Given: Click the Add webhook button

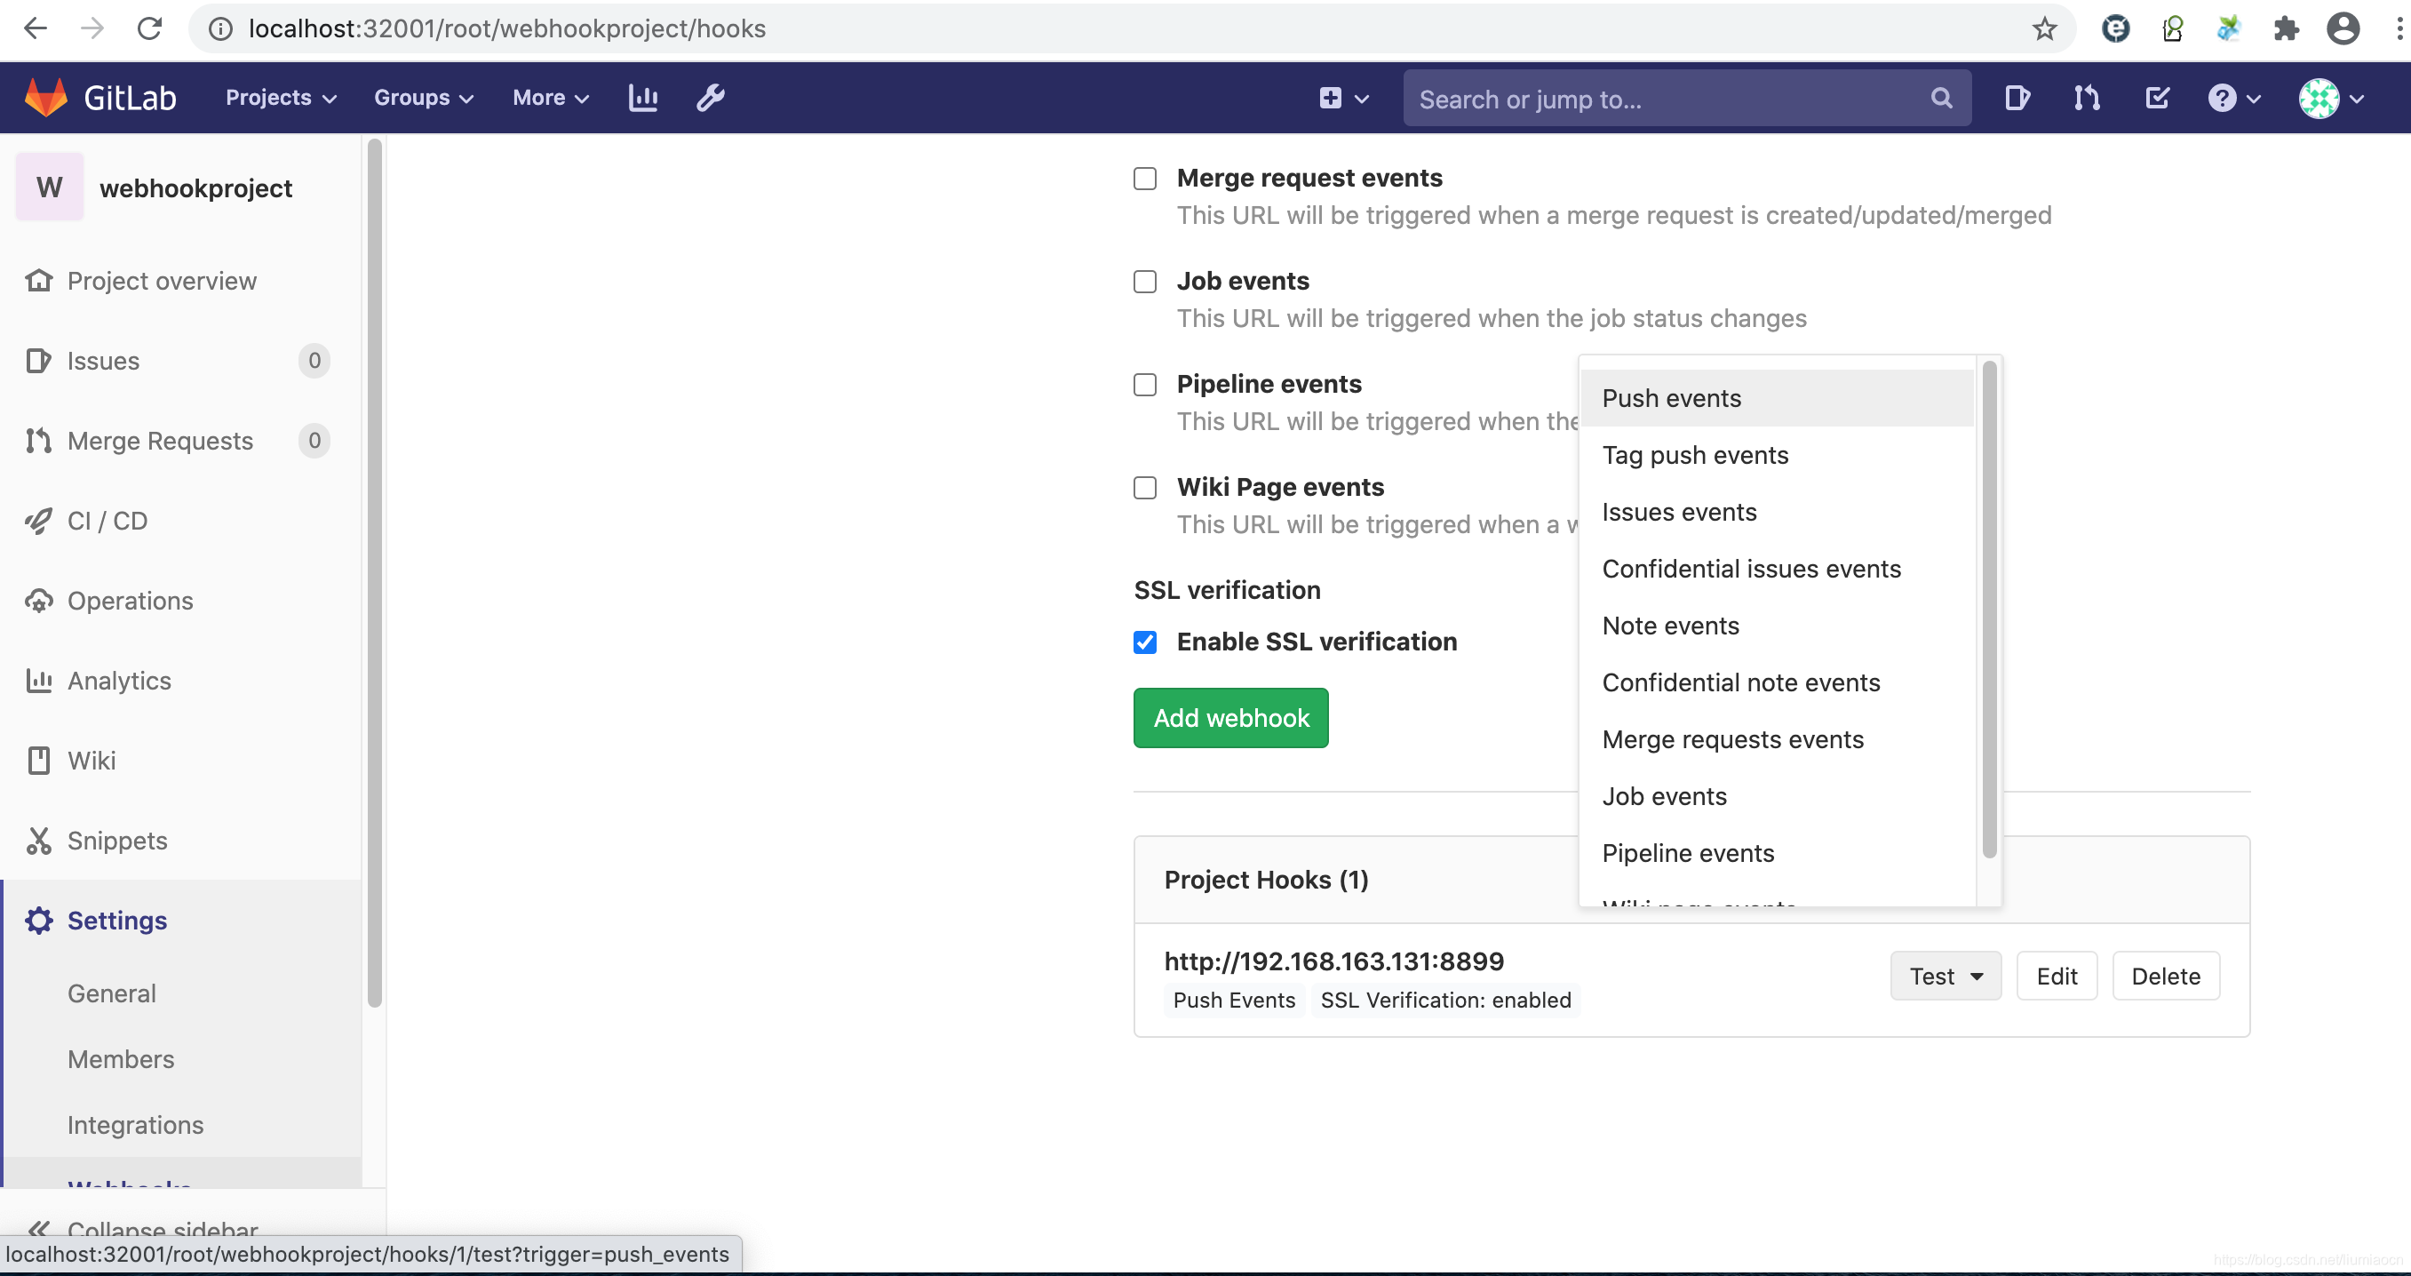Looking at the screenshot, I should click(x=1229, y=718).
